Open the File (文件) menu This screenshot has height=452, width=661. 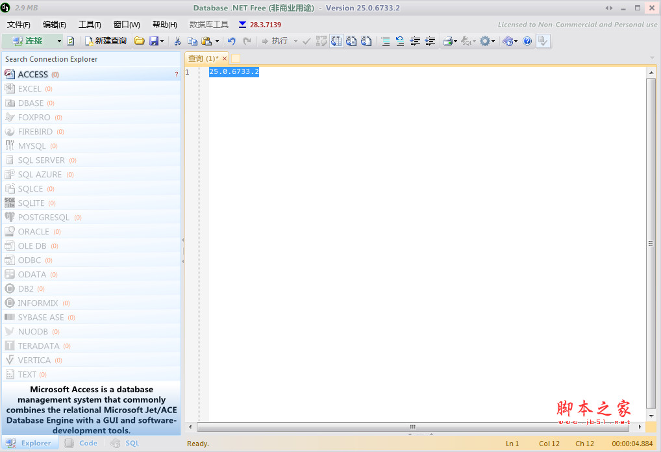tap(19, 25)
